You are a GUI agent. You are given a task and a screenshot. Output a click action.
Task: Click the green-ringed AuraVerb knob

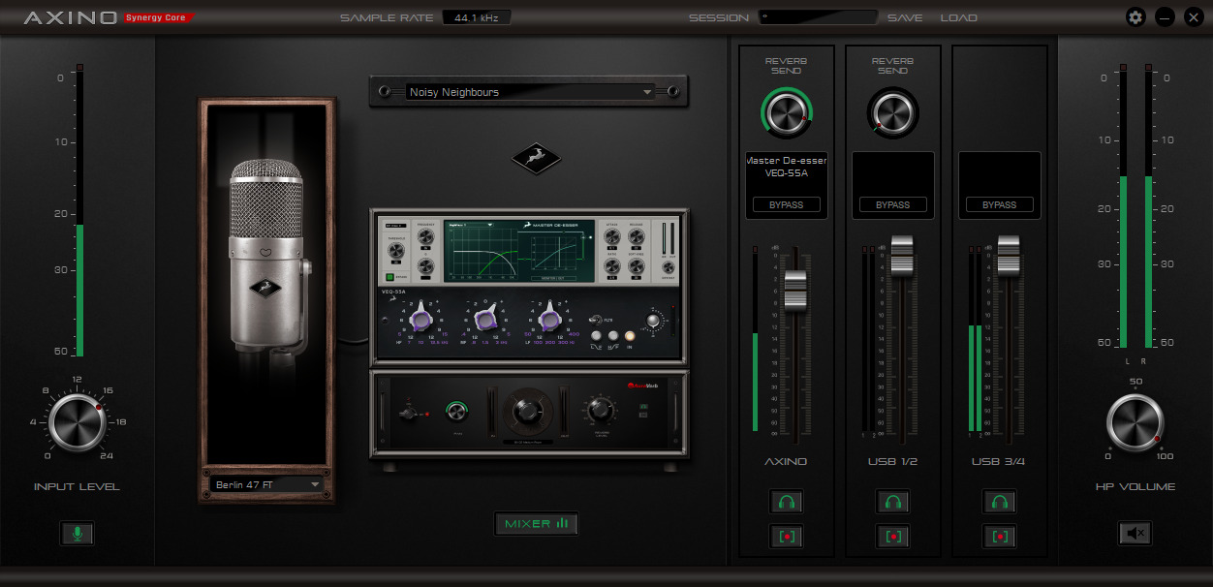coord(457,412)
